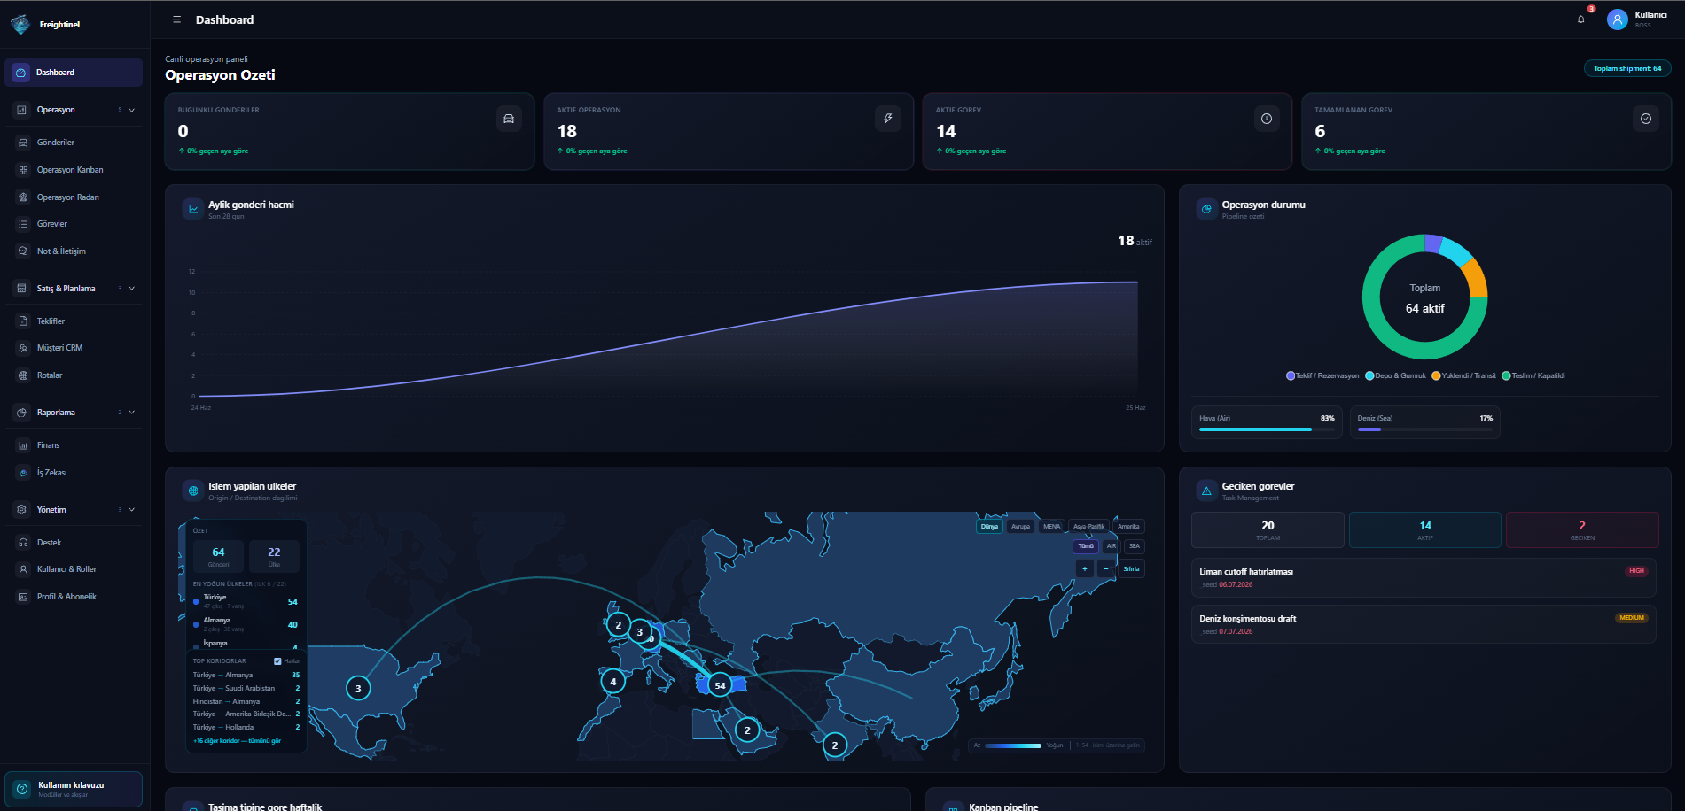The height and width of the screenshot is (811, 1685).
Task: Select the 20 Toplam tasks tab
Action: coord(1268,529)
